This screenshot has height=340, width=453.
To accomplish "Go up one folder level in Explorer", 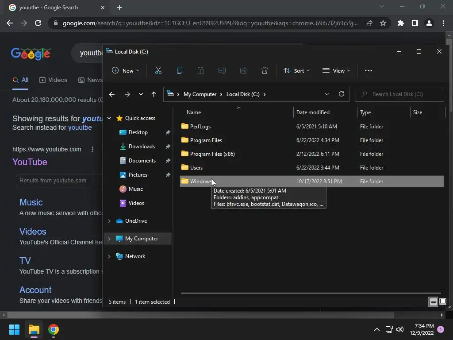I will (154, 94).
